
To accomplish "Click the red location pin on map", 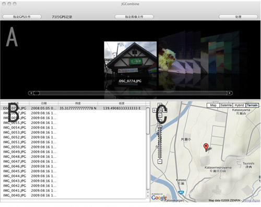I will [206, 147].
